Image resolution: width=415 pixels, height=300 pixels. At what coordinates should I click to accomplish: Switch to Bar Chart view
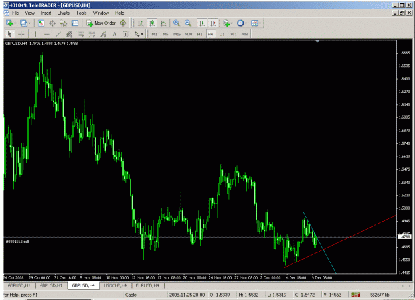pyautogui.click(x=141, y=23)
